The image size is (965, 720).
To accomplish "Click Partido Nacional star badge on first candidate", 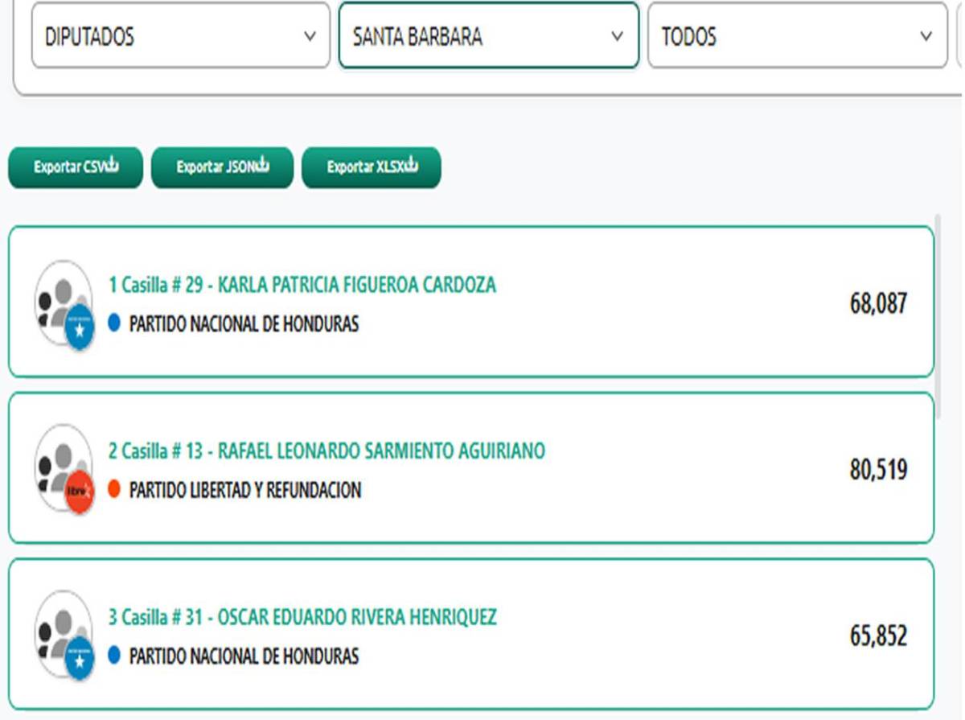I will coord(80,329).
